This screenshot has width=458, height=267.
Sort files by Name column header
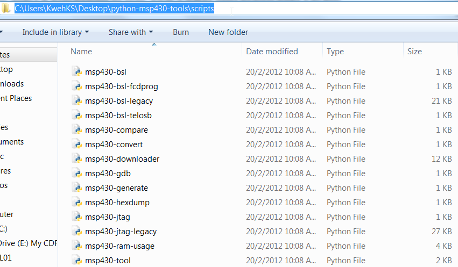[x=81, y=52]
